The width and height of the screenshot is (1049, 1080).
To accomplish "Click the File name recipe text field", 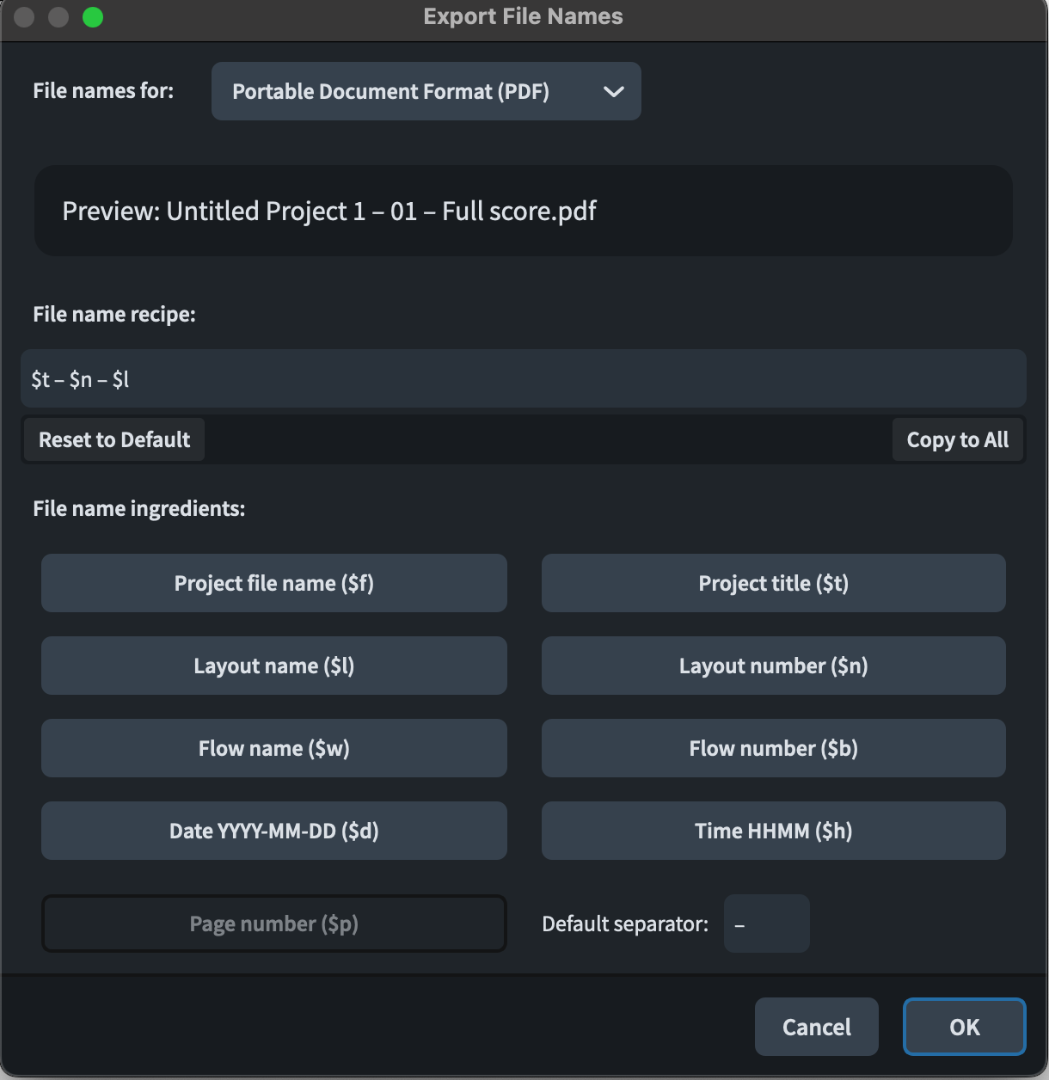I will (523, 379).
